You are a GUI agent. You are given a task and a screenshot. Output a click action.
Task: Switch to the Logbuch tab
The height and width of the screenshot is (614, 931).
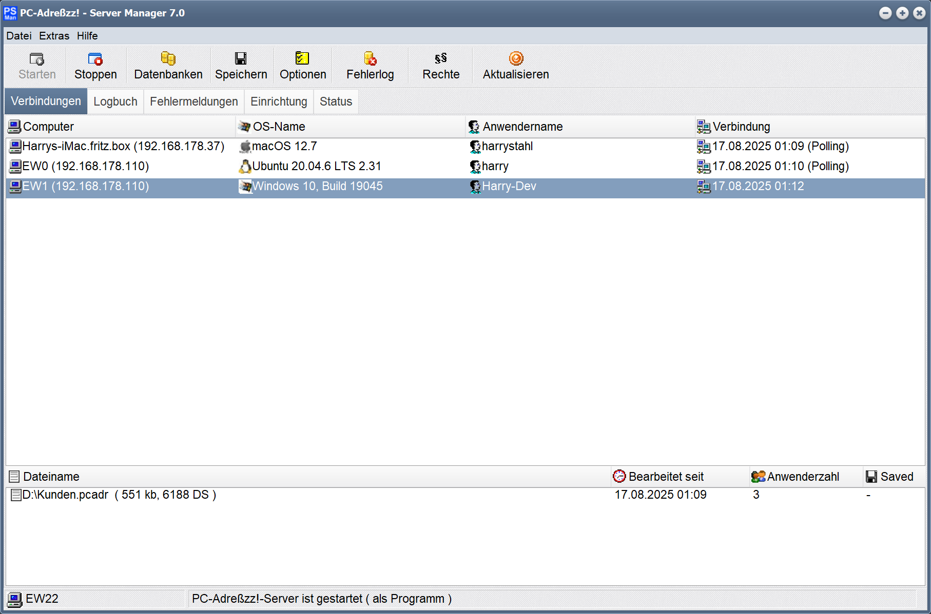tap(115, 101)
